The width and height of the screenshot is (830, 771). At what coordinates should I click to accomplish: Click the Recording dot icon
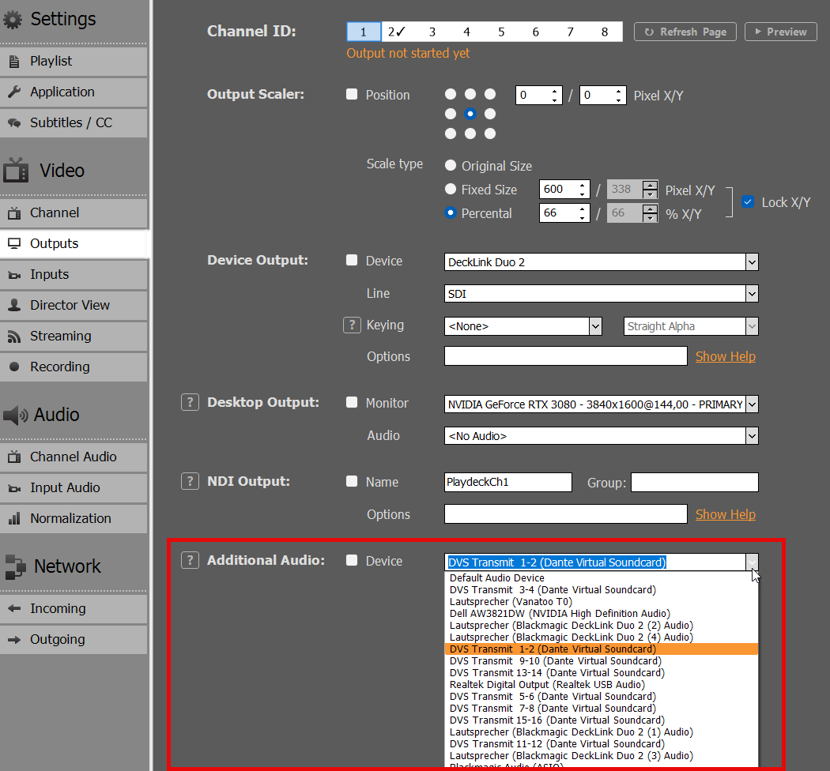click(14, 367)
